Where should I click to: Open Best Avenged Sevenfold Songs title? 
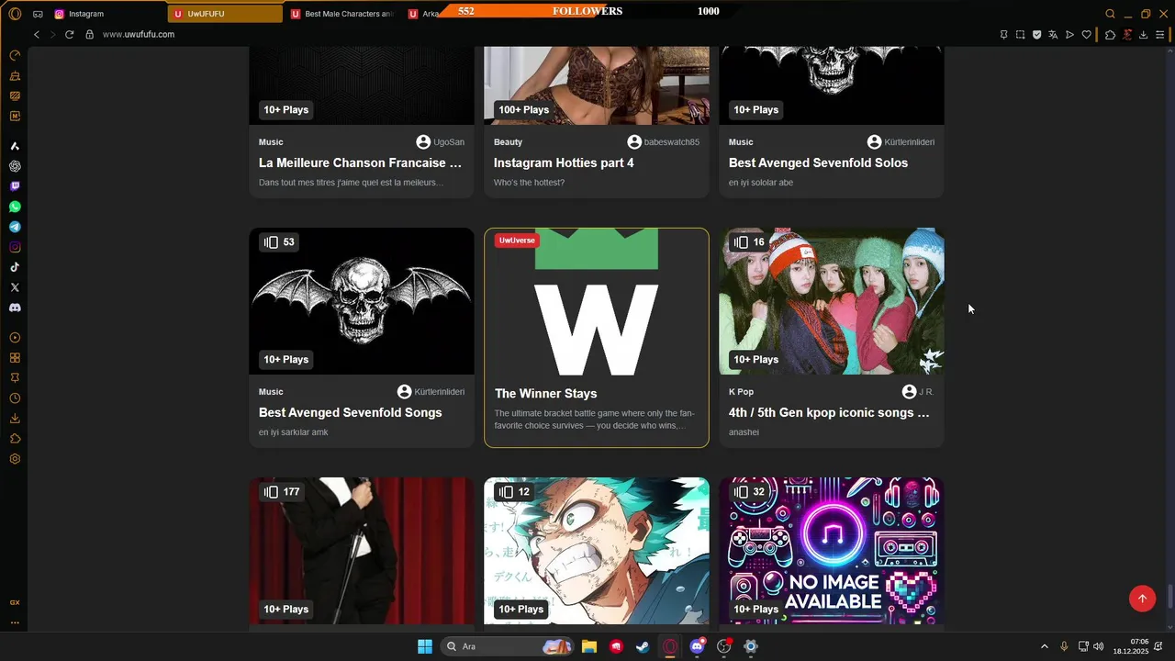[x=351, y=412]
